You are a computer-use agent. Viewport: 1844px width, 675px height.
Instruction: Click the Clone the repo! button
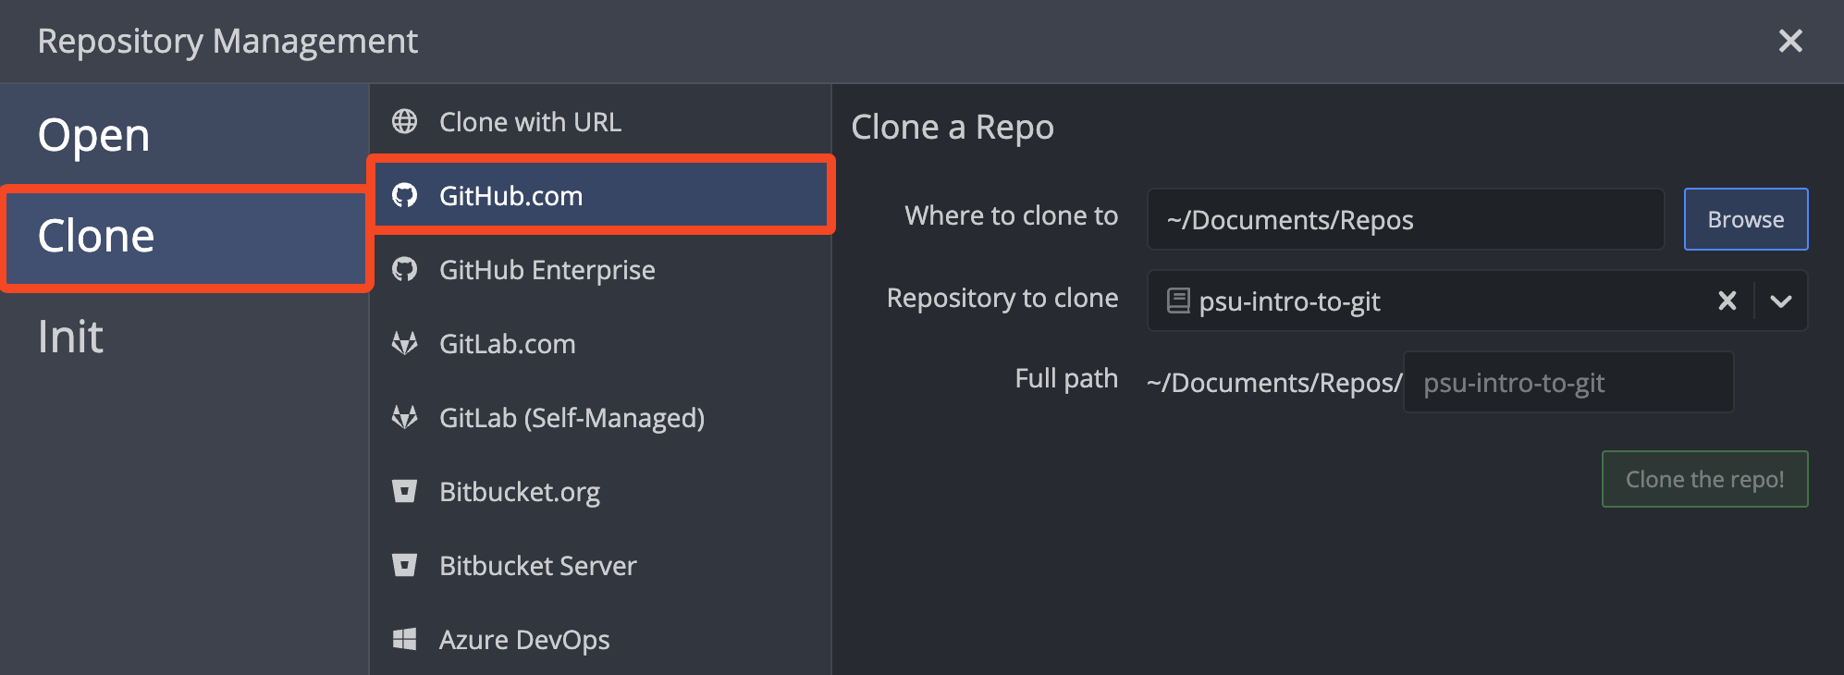[1704, 479]
